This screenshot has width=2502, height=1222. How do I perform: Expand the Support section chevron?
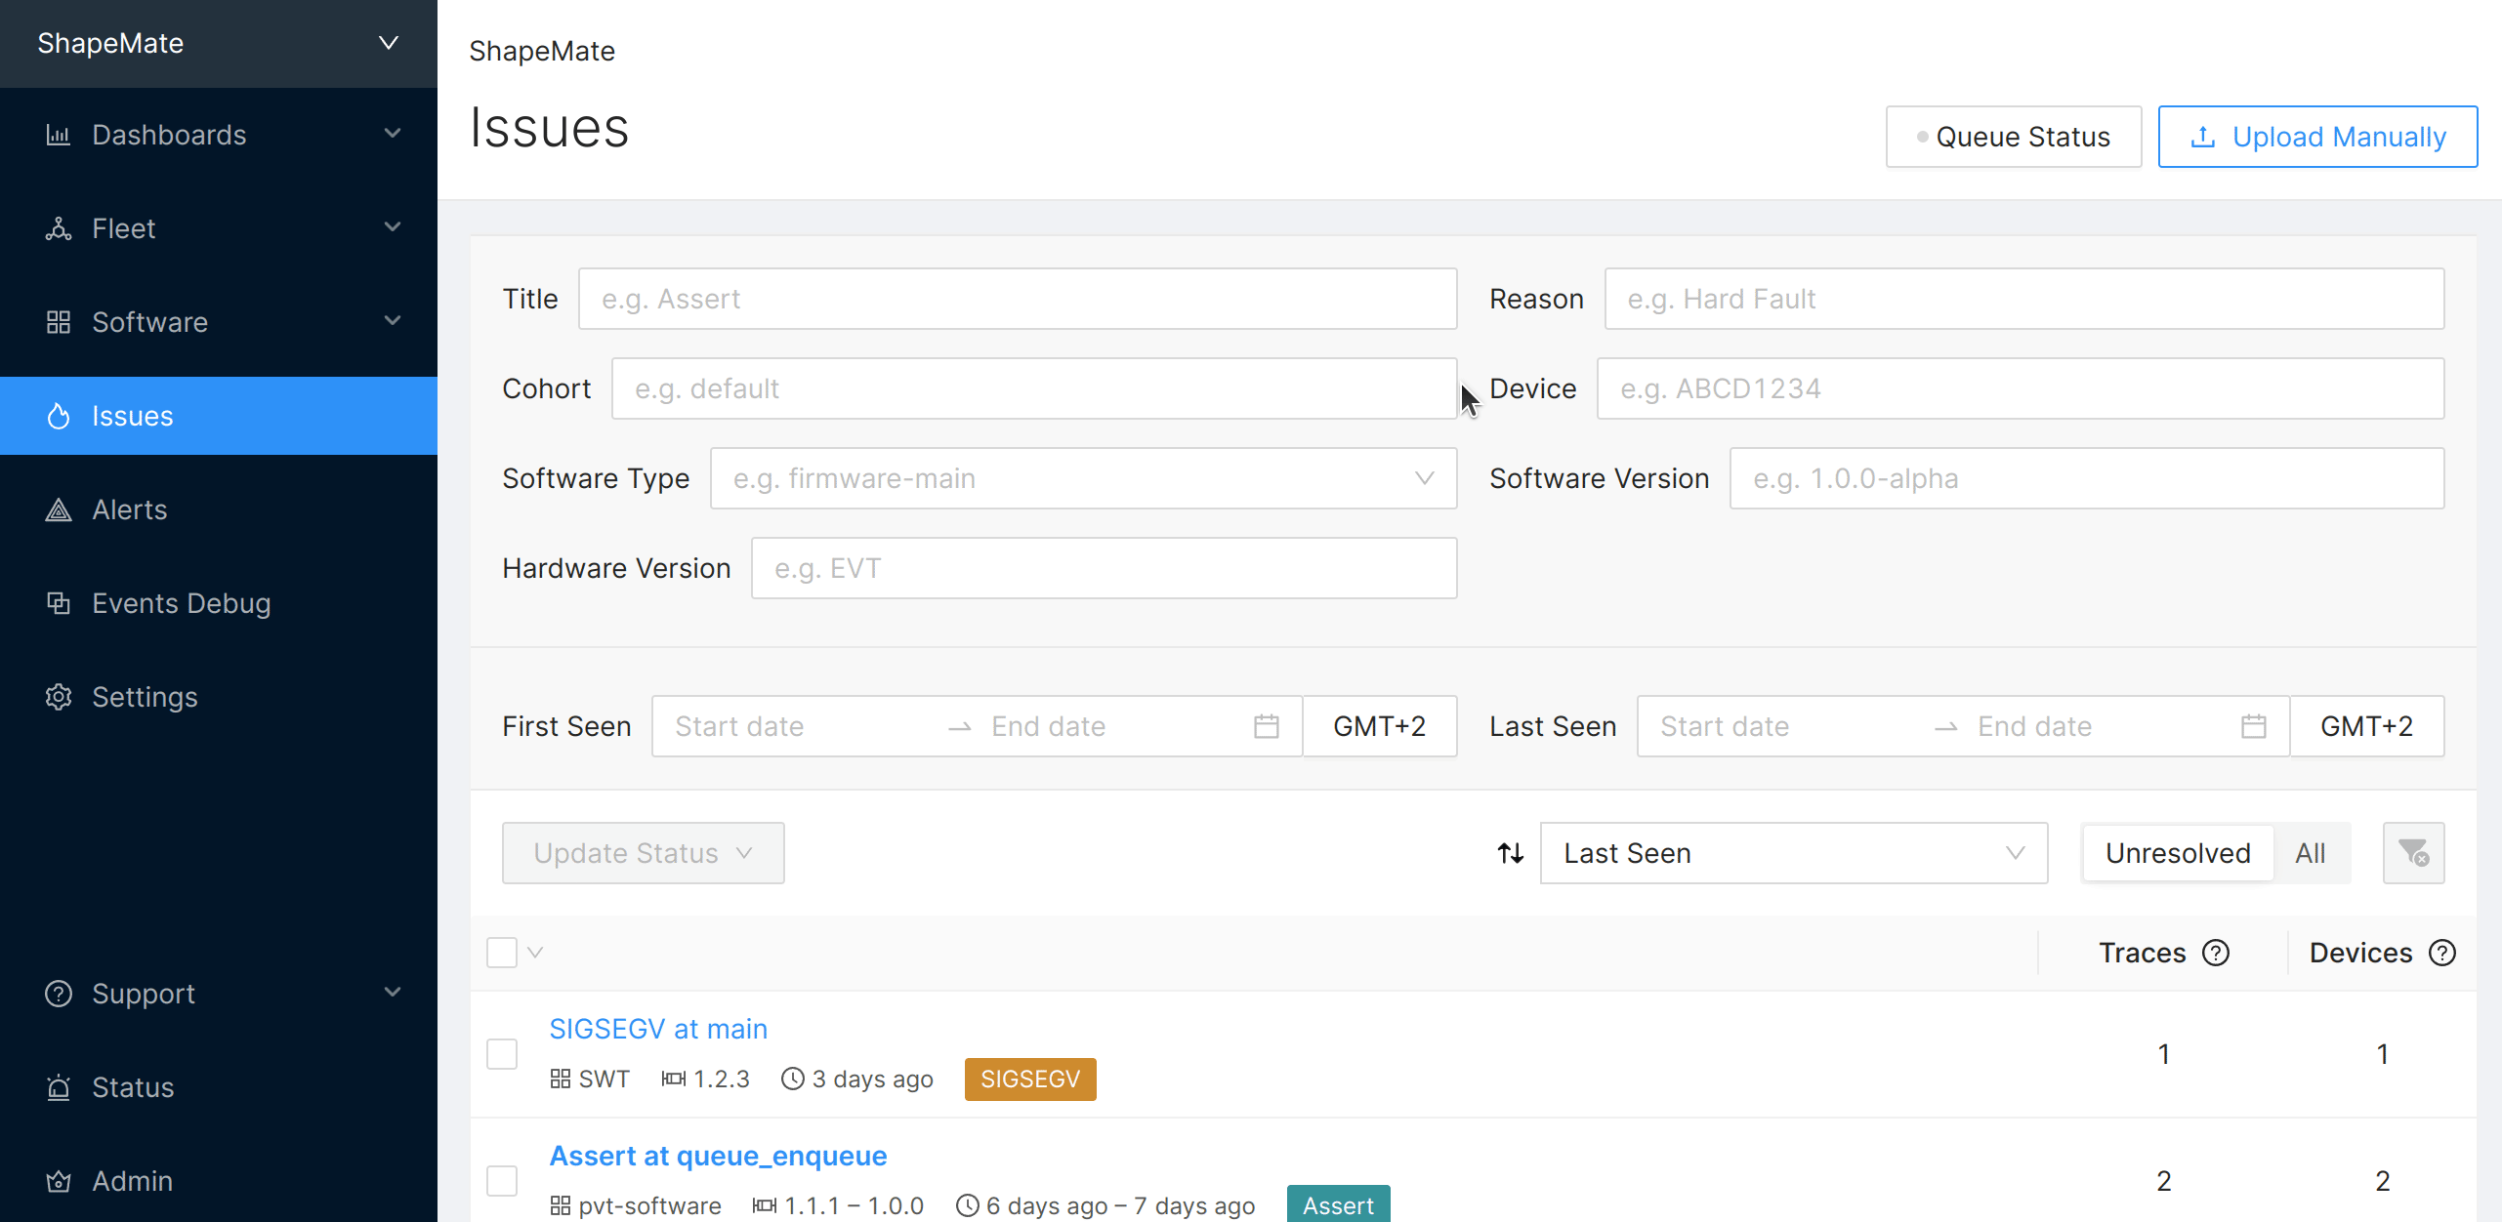(393, 993)
